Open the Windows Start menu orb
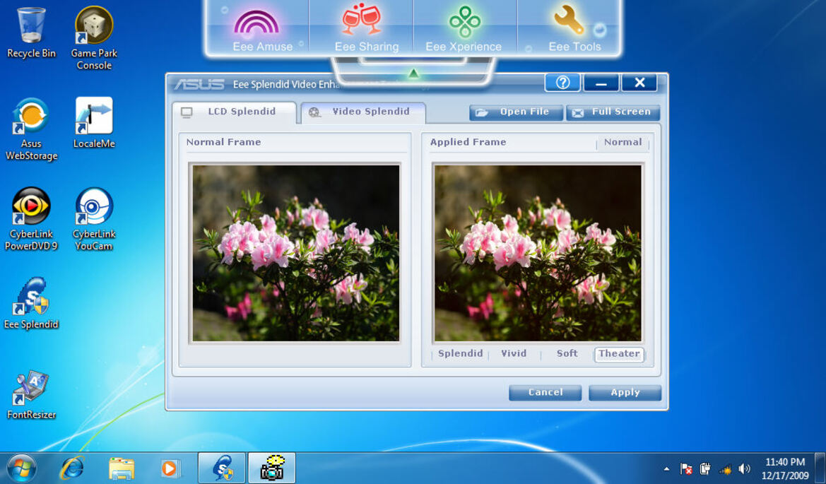 [21, 468]
